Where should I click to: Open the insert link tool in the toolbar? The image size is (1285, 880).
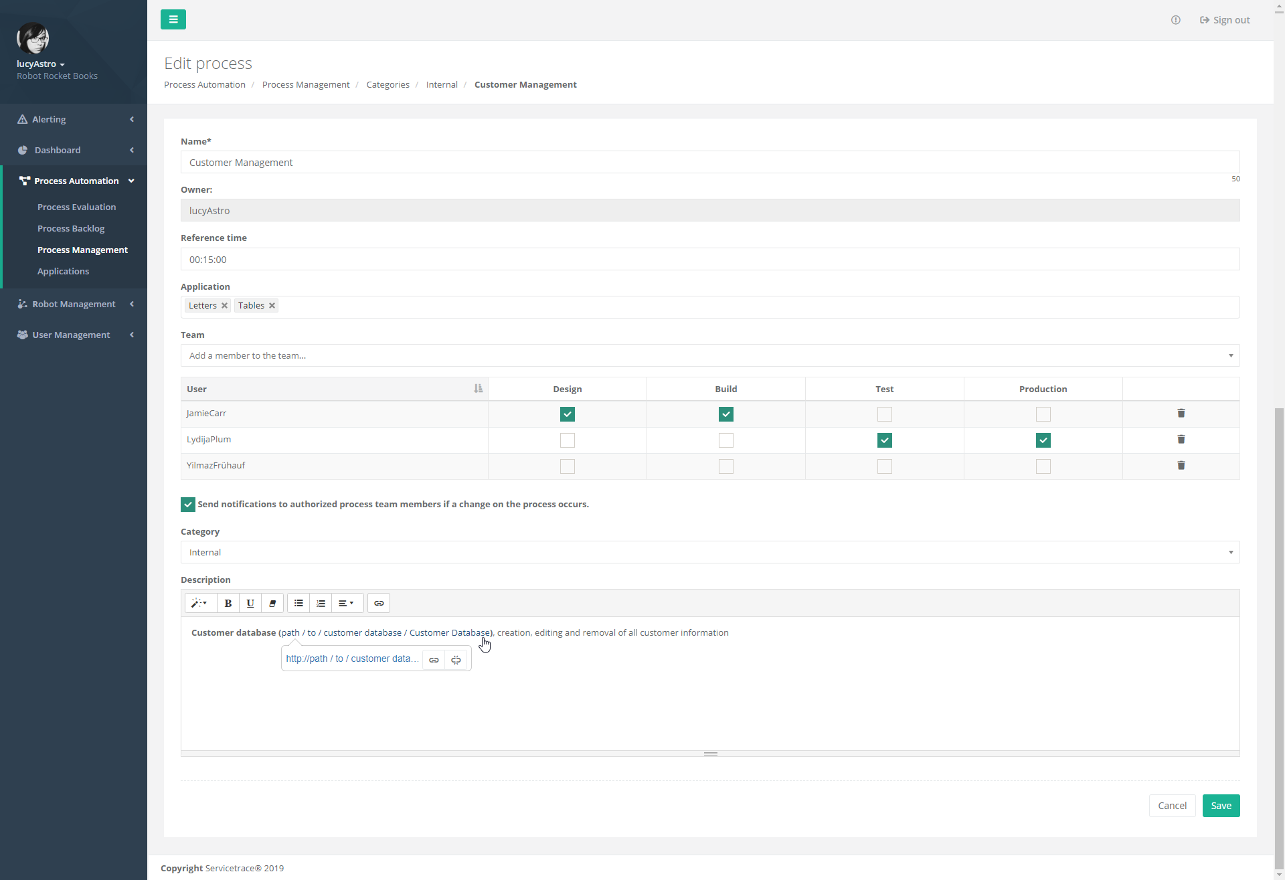[379, 603]
